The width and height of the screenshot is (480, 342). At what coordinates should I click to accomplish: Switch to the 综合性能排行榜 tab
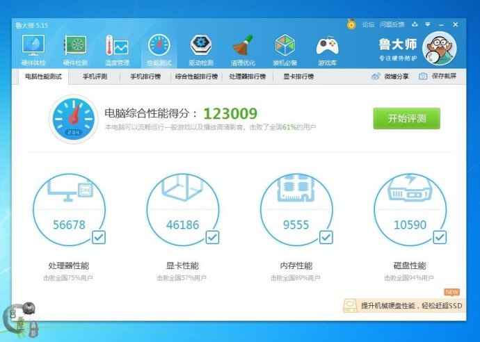pyautogui.click(x=196, y=76)
